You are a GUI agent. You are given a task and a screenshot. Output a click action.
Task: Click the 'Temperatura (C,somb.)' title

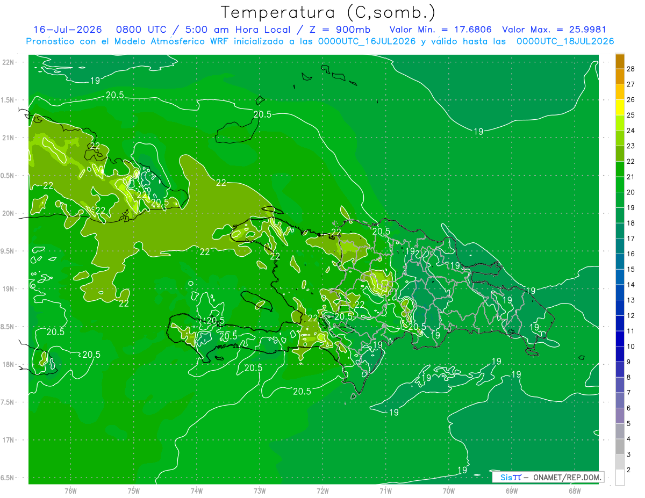click(328, 12)
